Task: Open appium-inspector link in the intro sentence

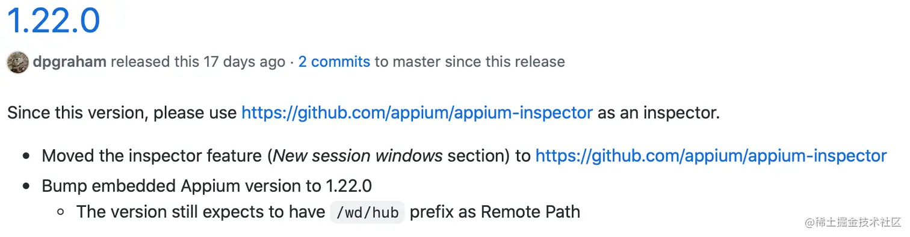Action: [417, 113]
